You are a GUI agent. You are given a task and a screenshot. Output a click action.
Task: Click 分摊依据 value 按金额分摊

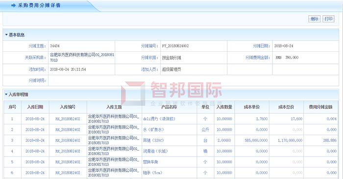pos(171,58)
